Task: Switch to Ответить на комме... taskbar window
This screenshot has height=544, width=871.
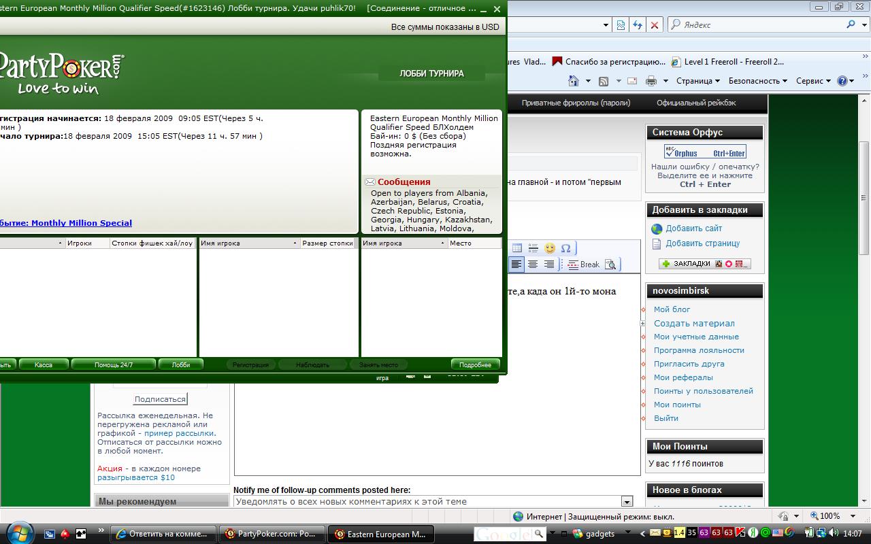Action: click(163, 534)
